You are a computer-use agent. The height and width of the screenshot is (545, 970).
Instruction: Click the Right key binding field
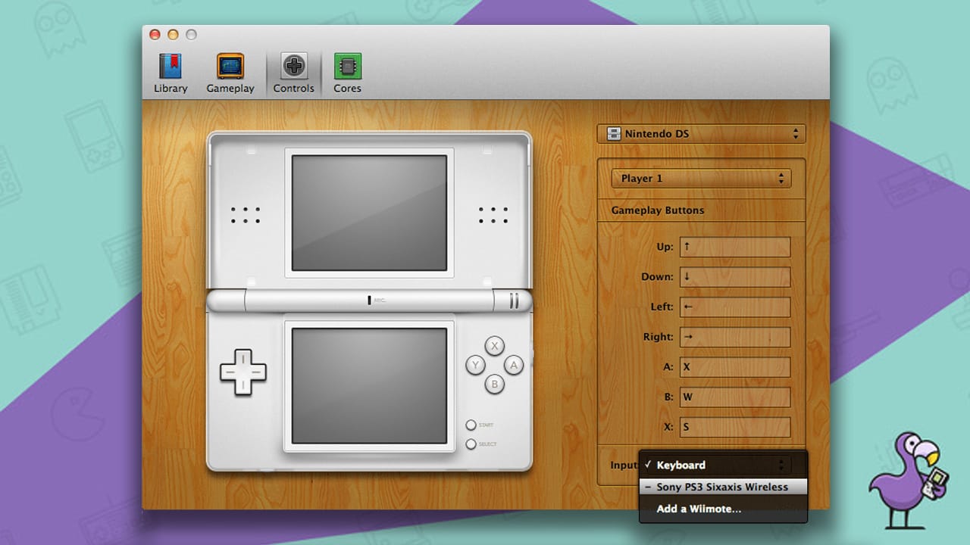point(735,337)
